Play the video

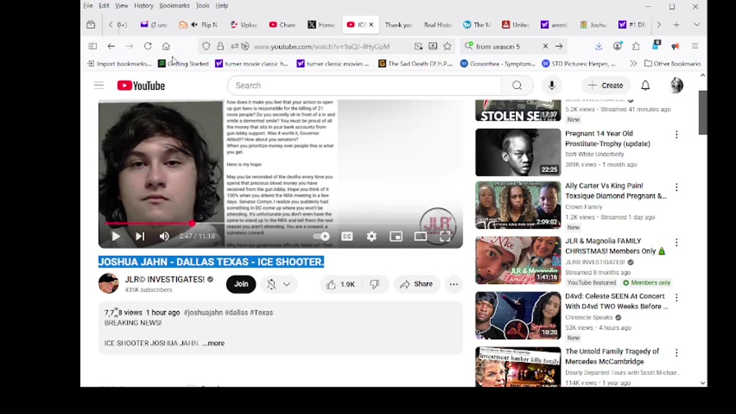tap(116, 236)
